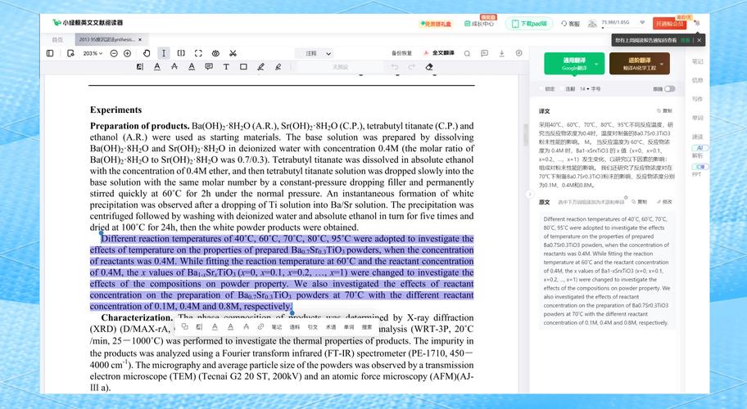Select the hand pan tool
Image resolution: width=747 pixels, height=409 pixels.
146,53
